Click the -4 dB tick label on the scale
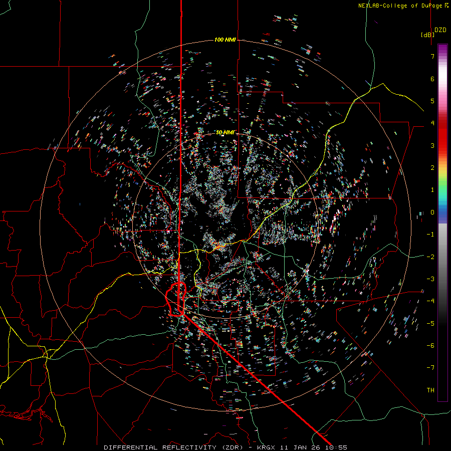The width and height of the screenshot is (451, 451). point(430,301)
